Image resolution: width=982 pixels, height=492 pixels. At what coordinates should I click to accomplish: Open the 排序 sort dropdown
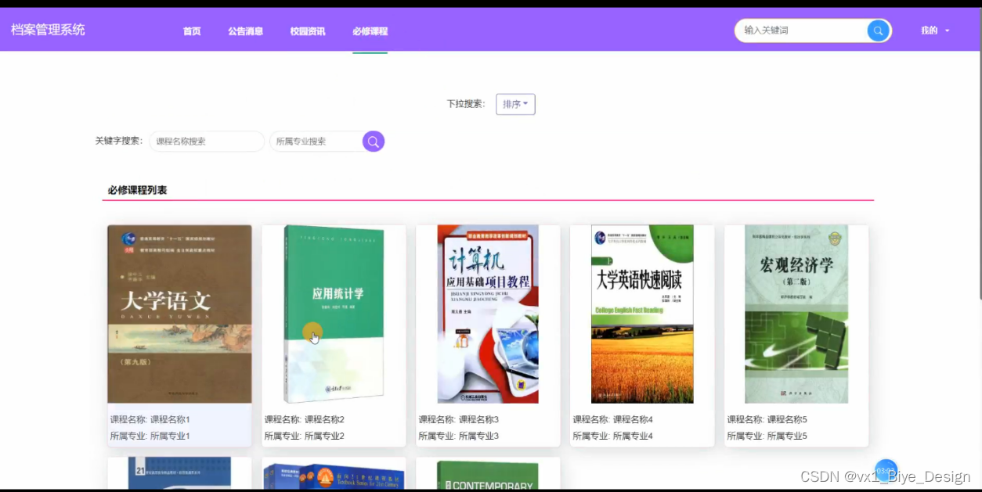tap(515, 104)
